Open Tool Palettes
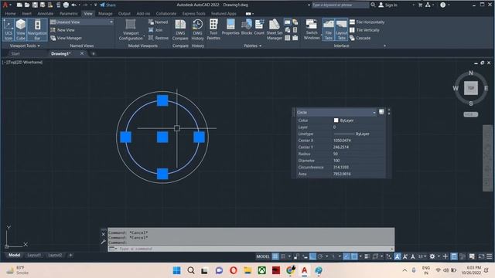The width and height of the screenshot is (495, 278). pyautogui.click(x=213, y=29)
